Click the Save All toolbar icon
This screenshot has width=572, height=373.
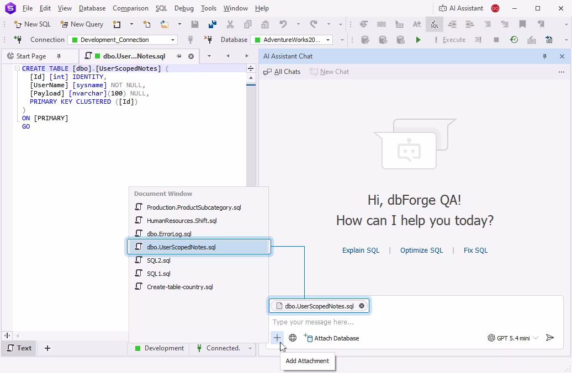point(213,24)
